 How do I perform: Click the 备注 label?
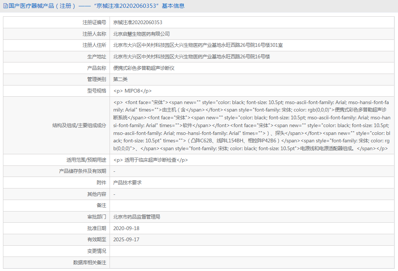101,206
